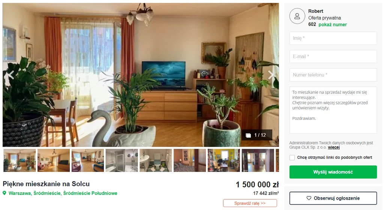Screen dimensions: 384x210
Task: Click the message text area
Action: click(333, 110)
